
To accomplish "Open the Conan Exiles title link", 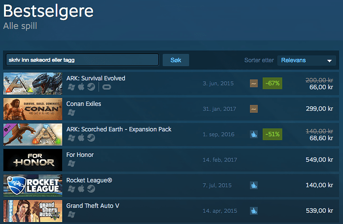I will pyautogui.click(x=84, y=104).
